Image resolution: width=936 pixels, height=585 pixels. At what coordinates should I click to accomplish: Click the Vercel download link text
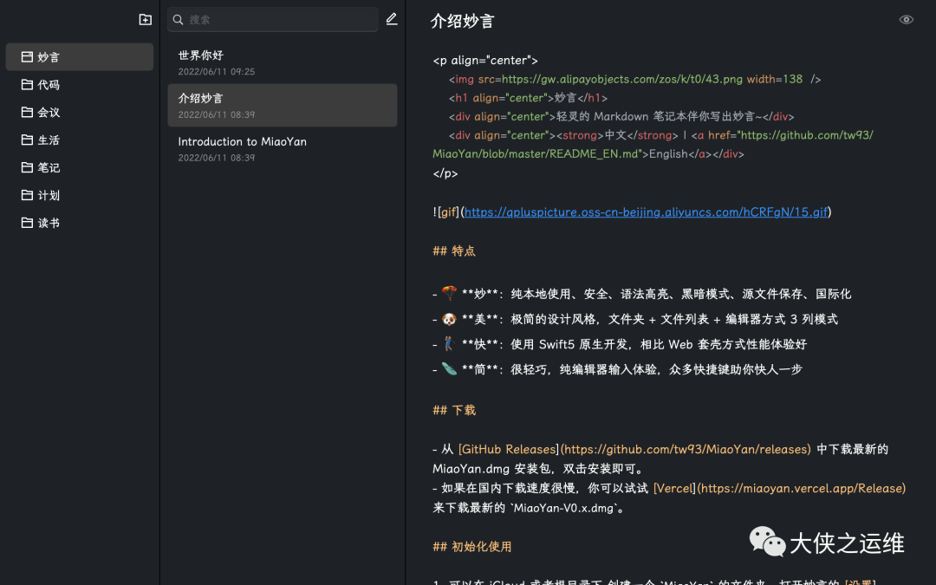[674, 488]
